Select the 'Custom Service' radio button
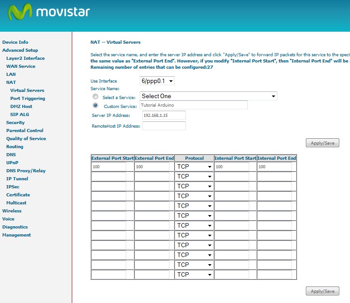Screen dimensions: 350x303 (95, 106)
